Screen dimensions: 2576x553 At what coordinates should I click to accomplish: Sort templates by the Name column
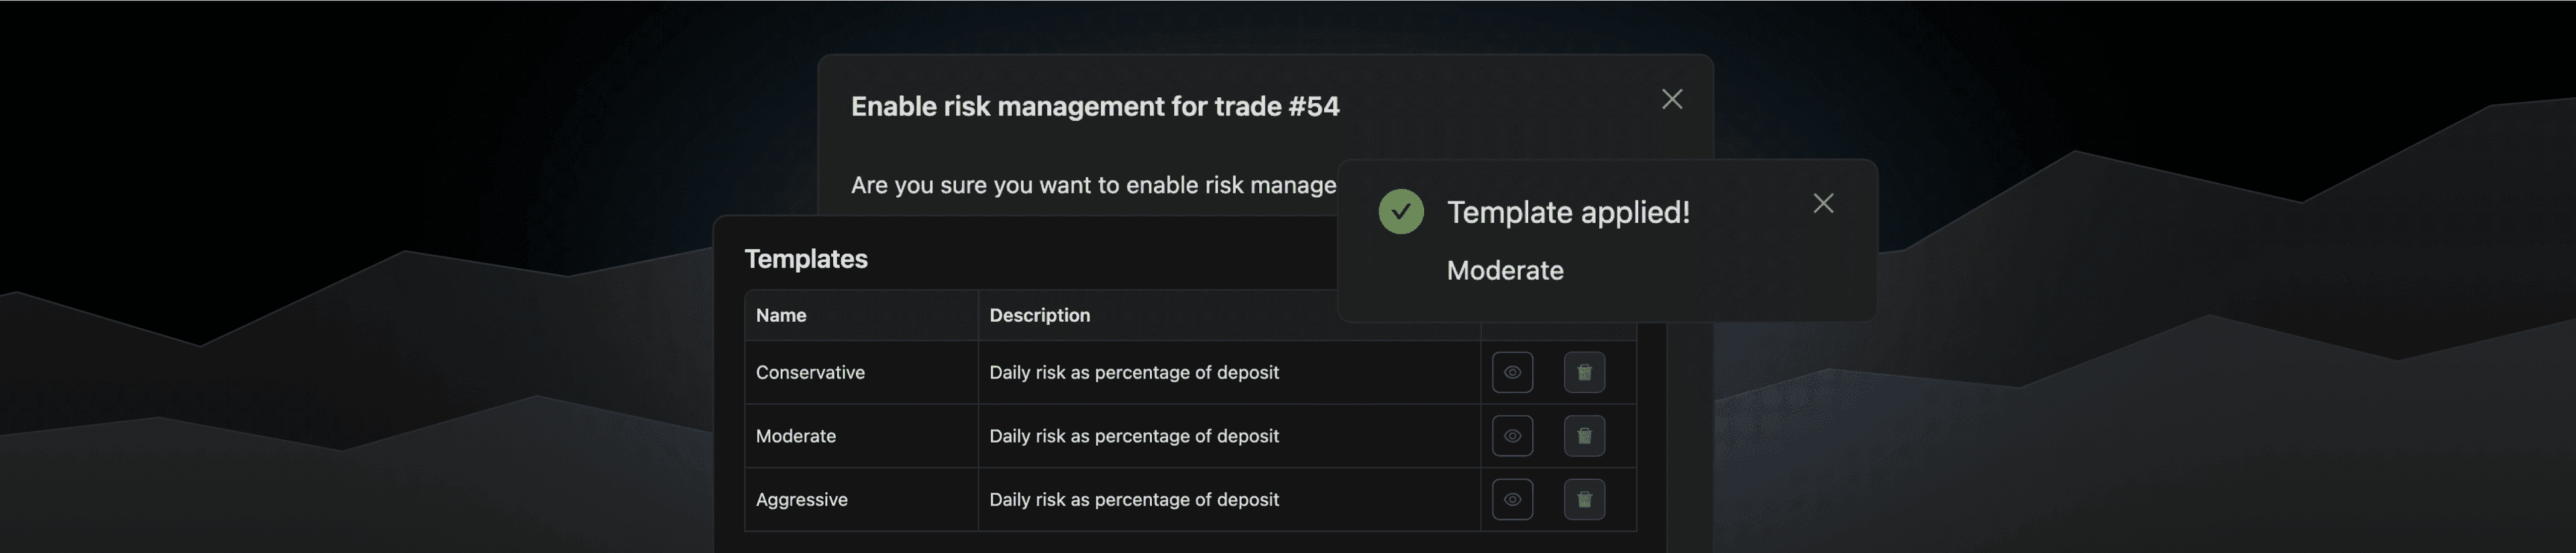[x=781, y=315]
